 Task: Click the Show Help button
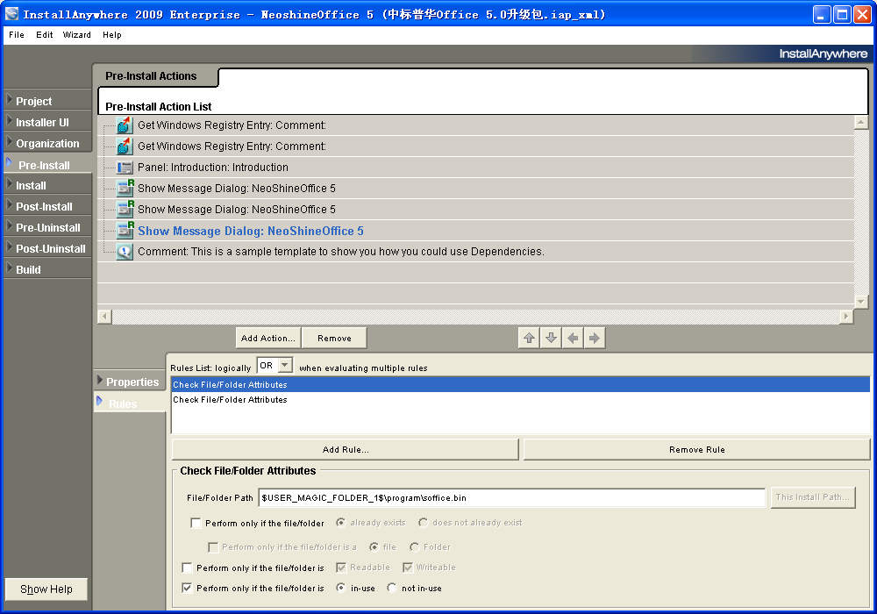46,589
